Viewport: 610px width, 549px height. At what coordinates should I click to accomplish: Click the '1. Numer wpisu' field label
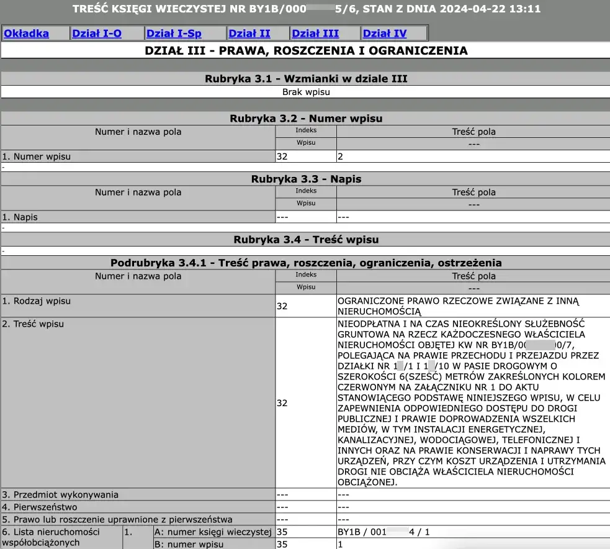[x=36, y=157]
